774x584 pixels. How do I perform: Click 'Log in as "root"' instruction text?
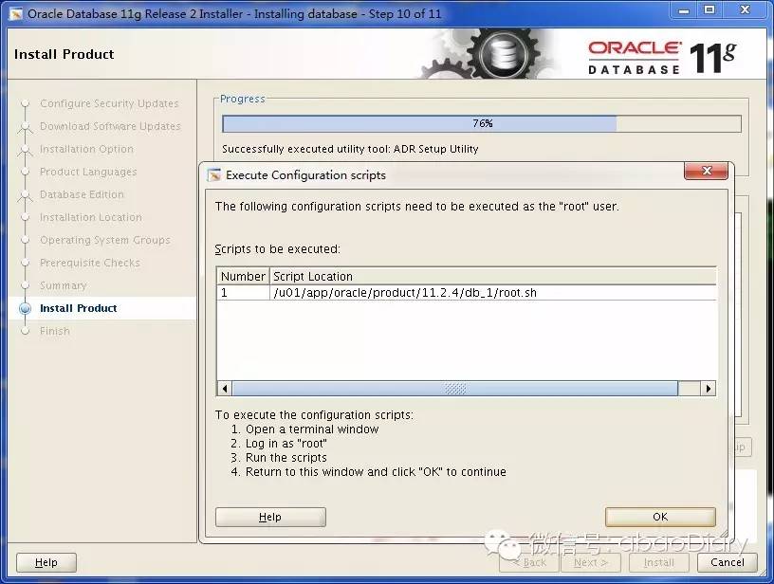point(286,443)
